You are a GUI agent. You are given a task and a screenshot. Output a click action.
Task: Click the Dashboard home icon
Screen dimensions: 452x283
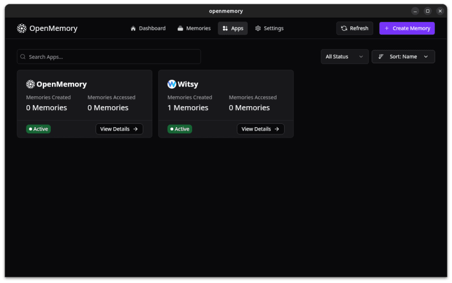click(133, 28)
